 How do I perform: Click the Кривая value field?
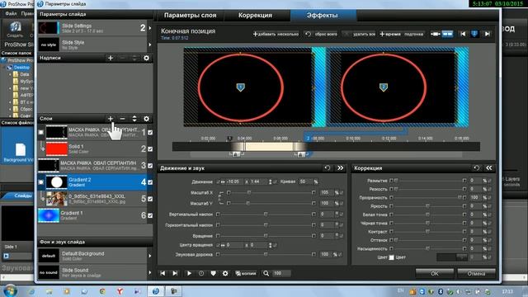pos(306,181)
